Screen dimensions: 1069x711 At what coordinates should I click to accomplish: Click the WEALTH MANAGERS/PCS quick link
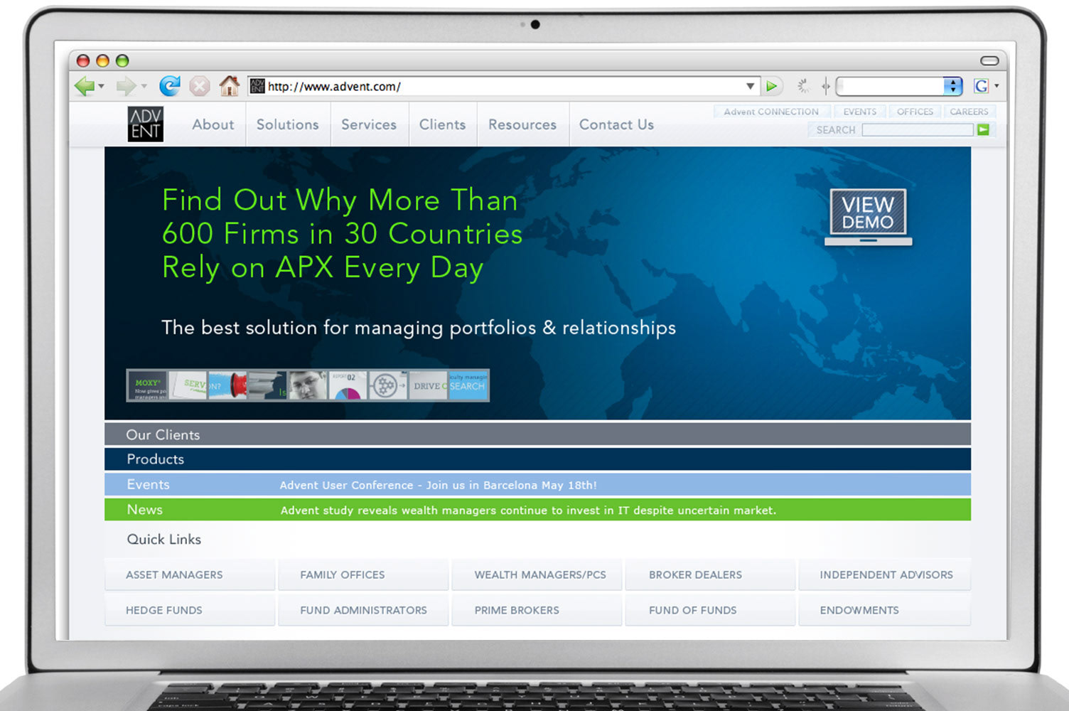[x=537, y=574]
